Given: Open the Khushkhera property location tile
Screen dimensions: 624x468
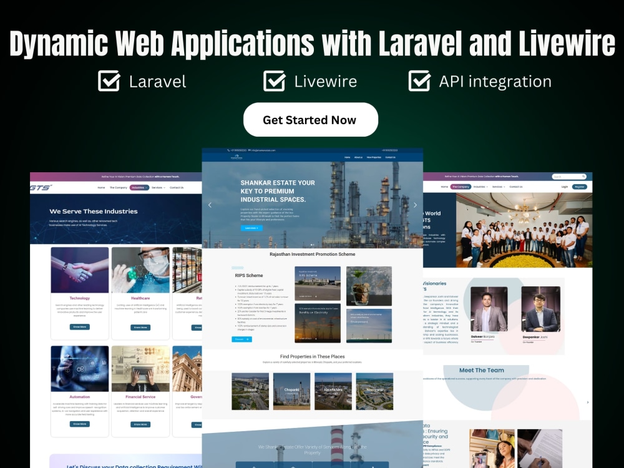Looking at the screenshot, I should 333,391.
